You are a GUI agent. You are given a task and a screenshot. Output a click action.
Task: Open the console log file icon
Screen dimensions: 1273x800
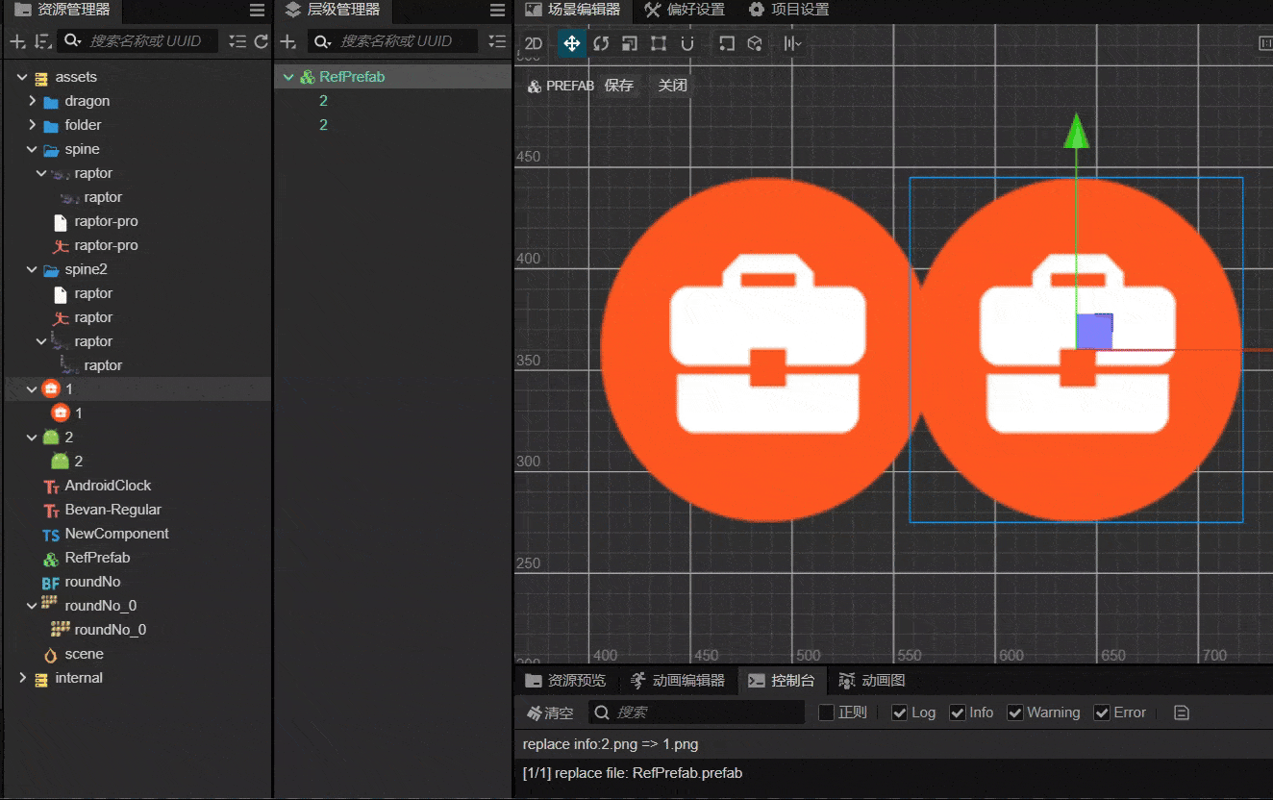(x=1182, y=712)
